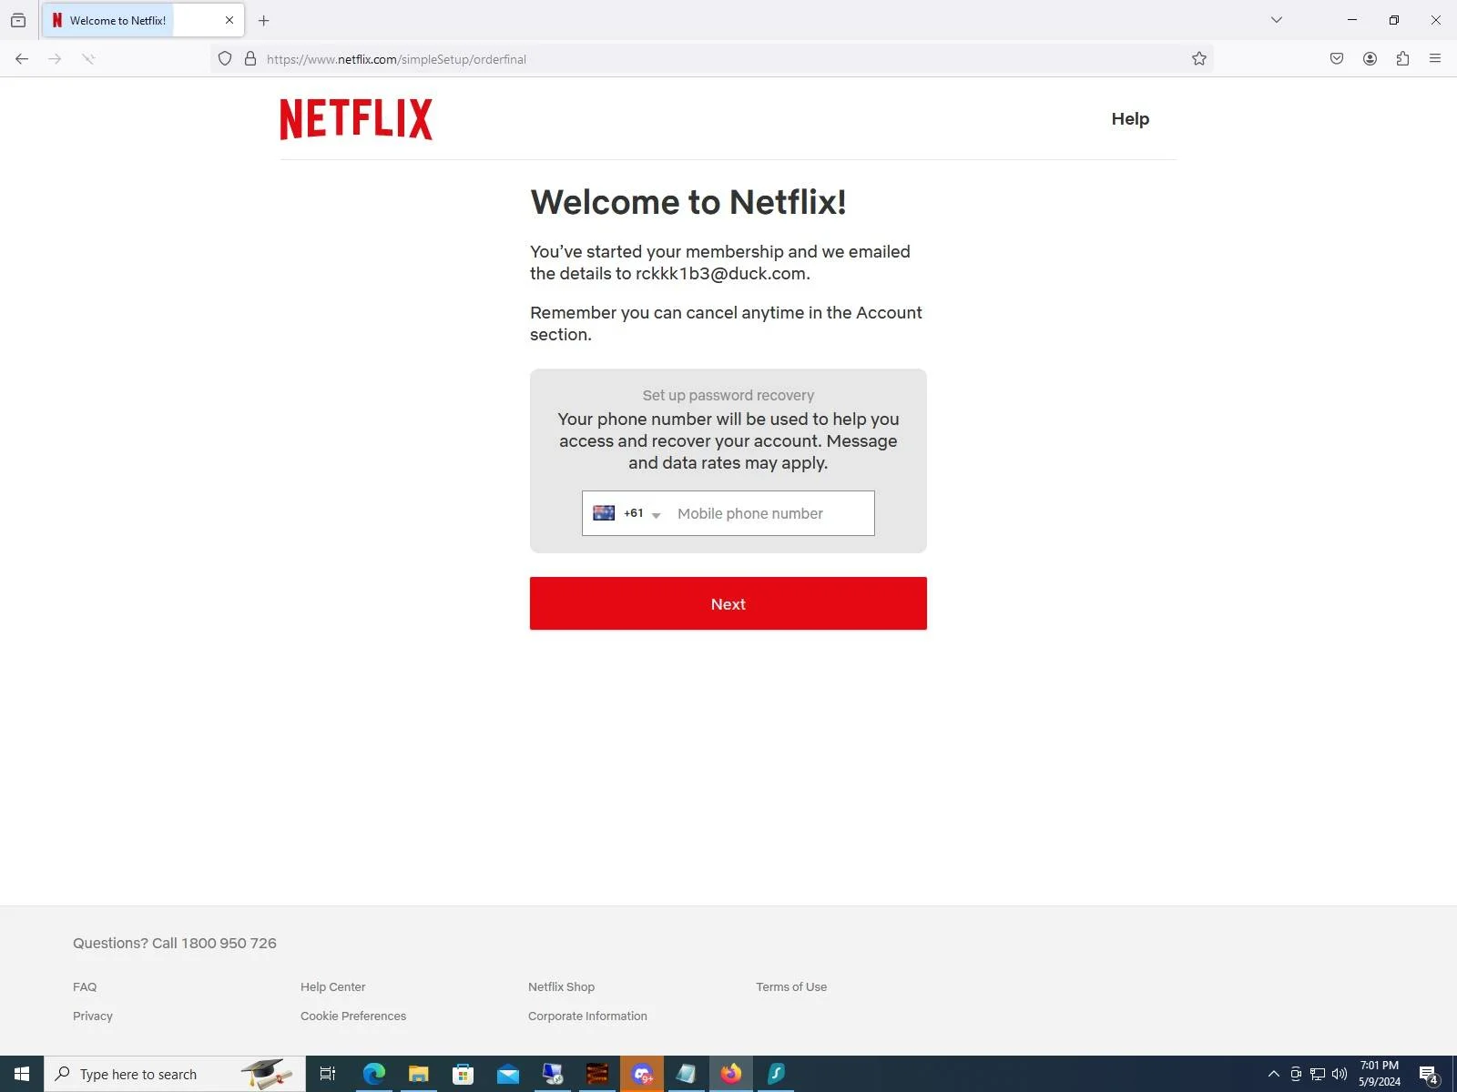Click the tracking protection shield icon
The image size is (1457, 1092).
tap(225, 59)
